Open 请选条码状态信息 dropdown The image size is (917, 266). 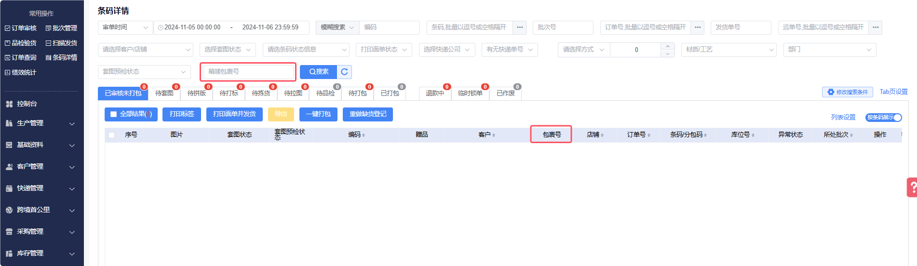(x=306, y=50)
